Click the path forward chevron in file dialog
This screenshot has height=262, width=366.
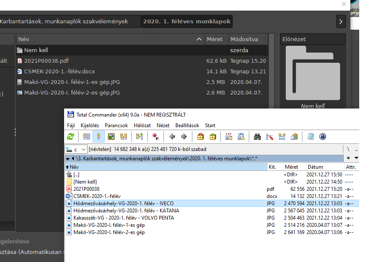(341, 22)
